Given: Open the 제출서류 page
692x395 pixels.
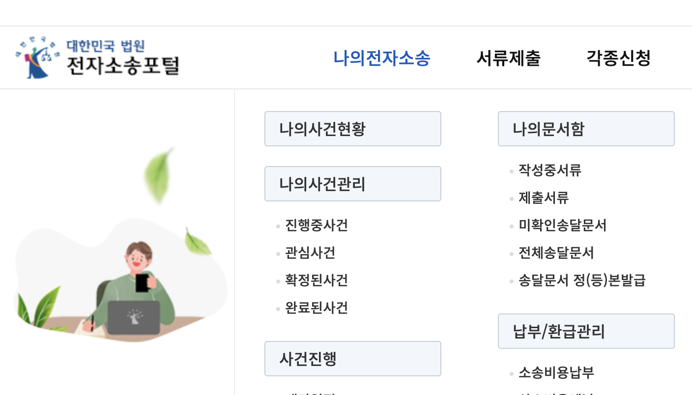Looking at the screenshot, I should pos(544,198).
